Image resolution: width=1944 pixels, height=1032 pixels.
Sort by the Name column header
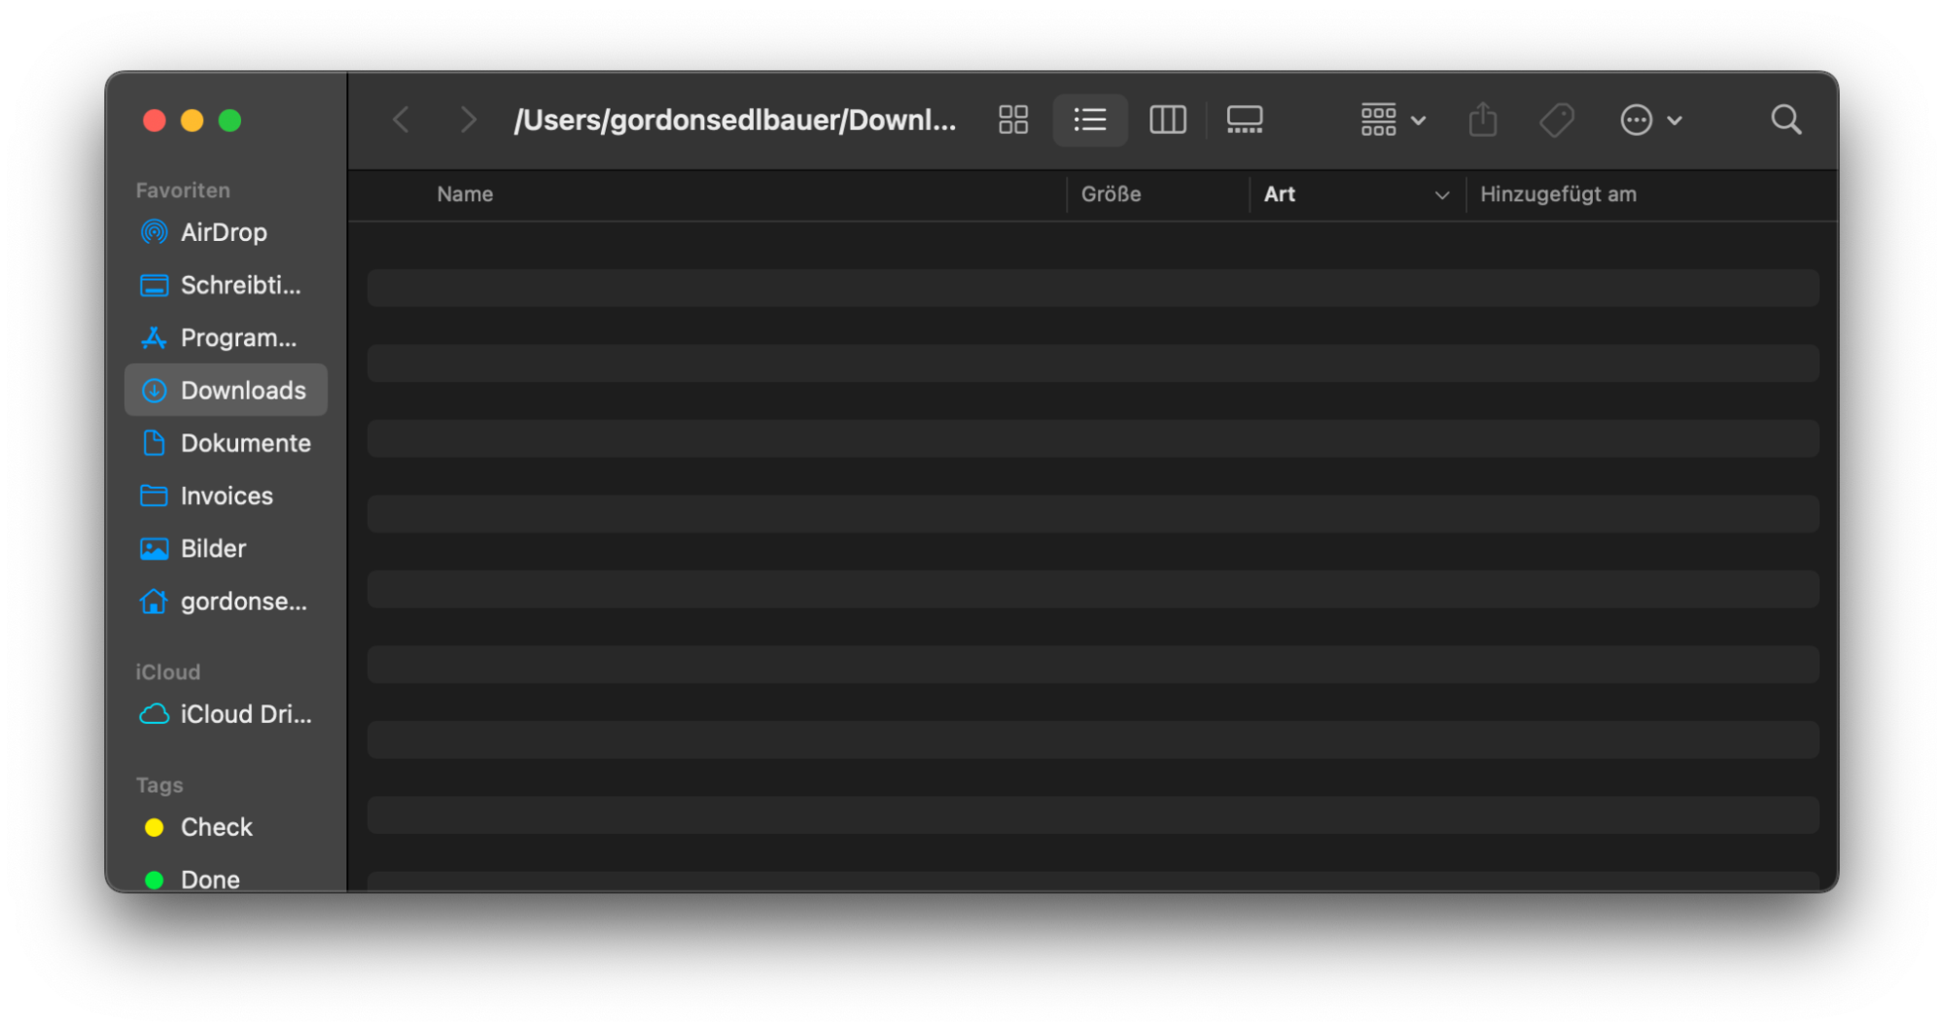465,194
